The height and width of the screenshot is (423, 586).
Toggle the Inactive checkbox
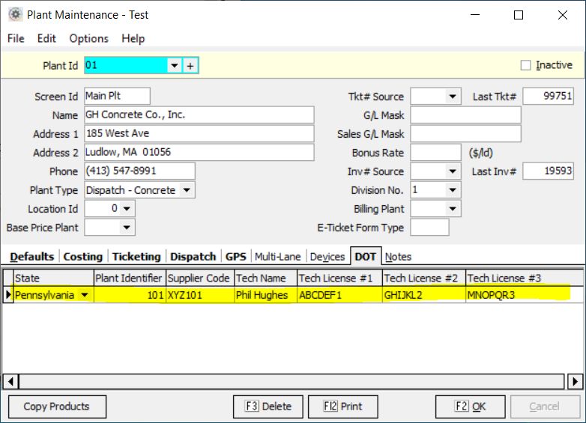526,65
